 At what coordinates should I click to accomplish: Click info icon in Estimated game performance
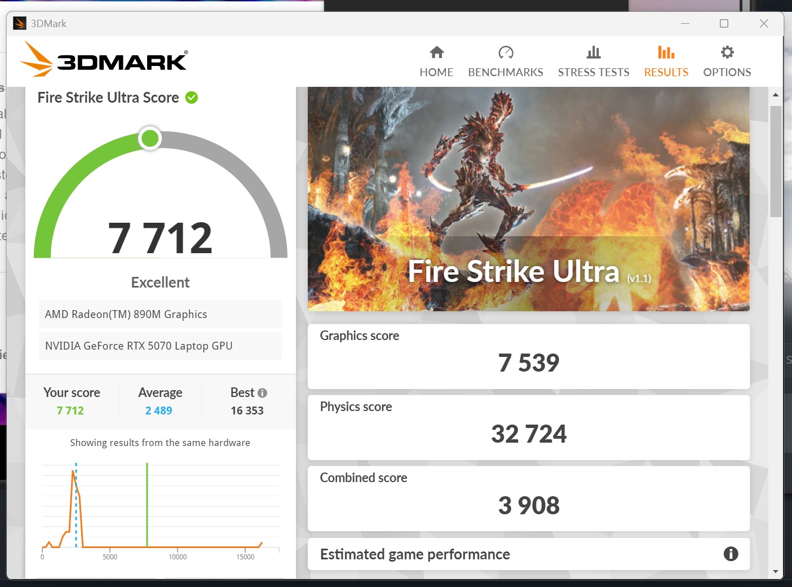tap(731, 554)
